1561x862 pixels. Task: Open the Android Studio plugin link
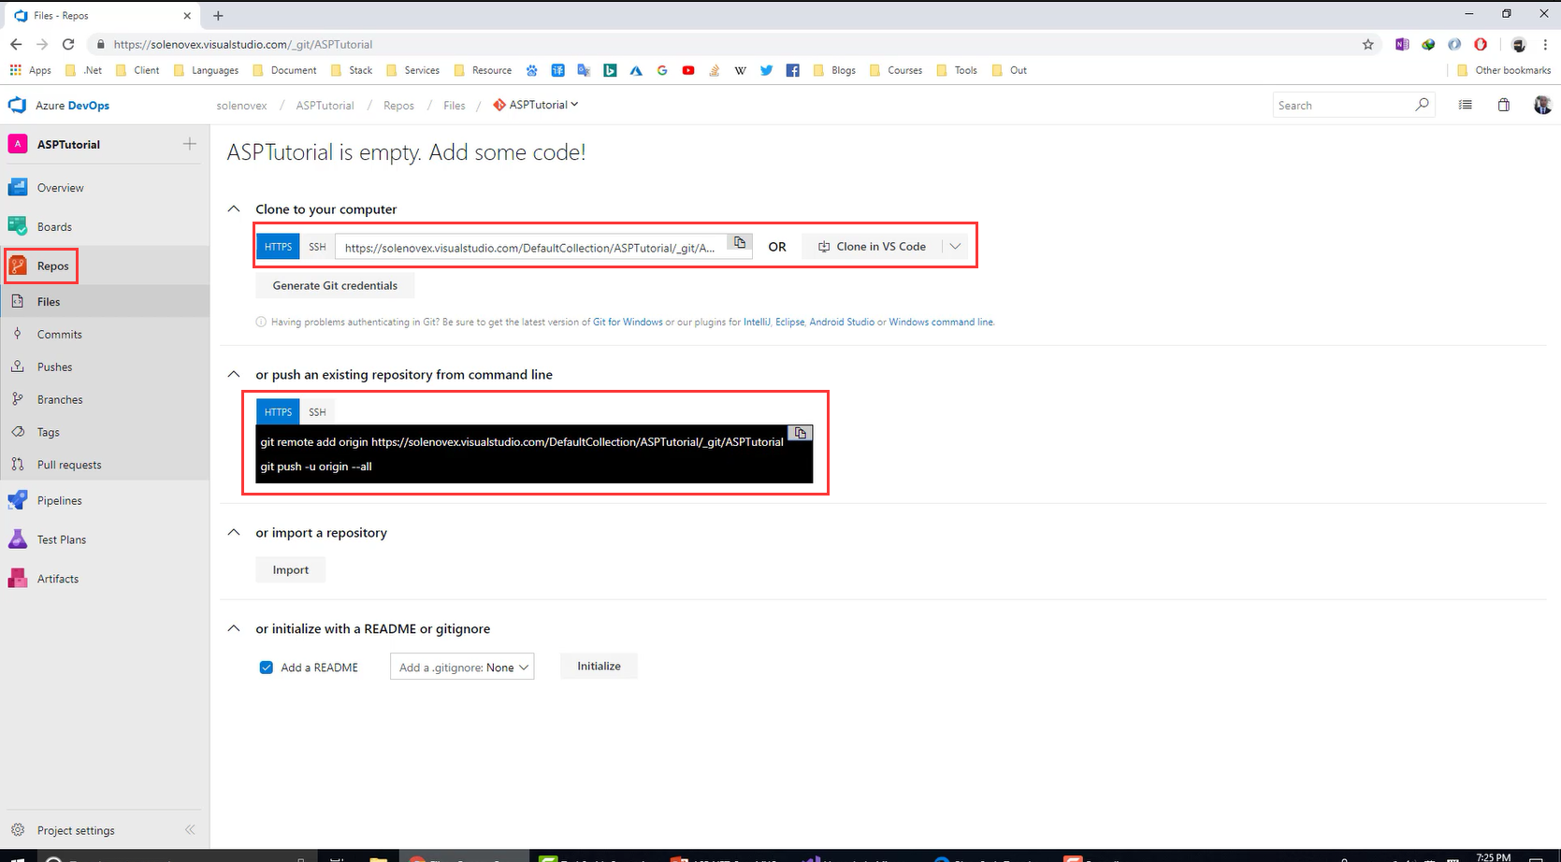(x=842, y=322)
